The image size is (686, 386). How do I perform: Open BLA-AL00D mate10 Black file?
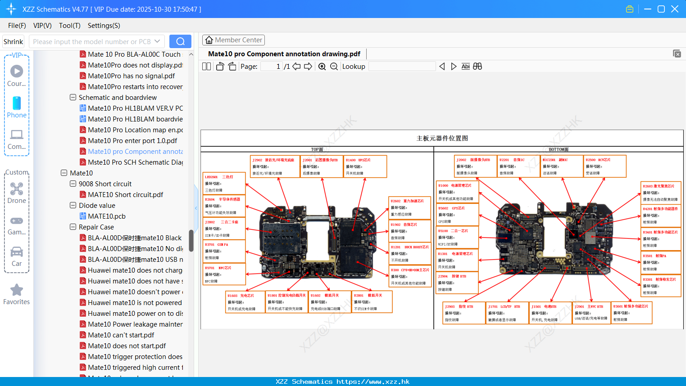pyautogui.click(x=131, y=238)
